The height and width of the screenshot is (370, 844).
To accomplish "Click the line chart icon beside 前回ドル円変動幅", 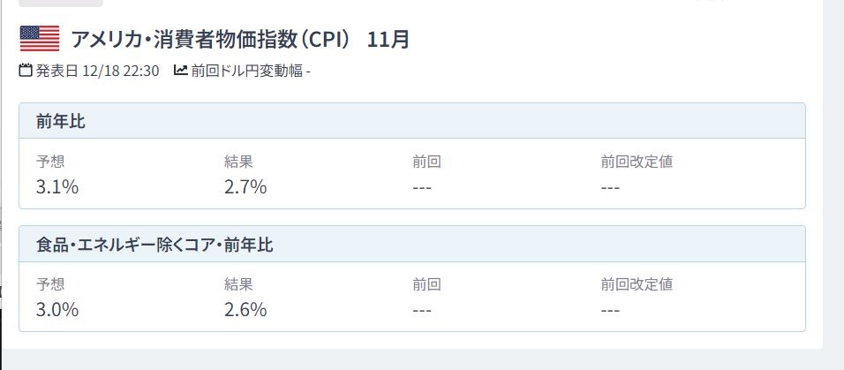I will click(x=180, y=71).
